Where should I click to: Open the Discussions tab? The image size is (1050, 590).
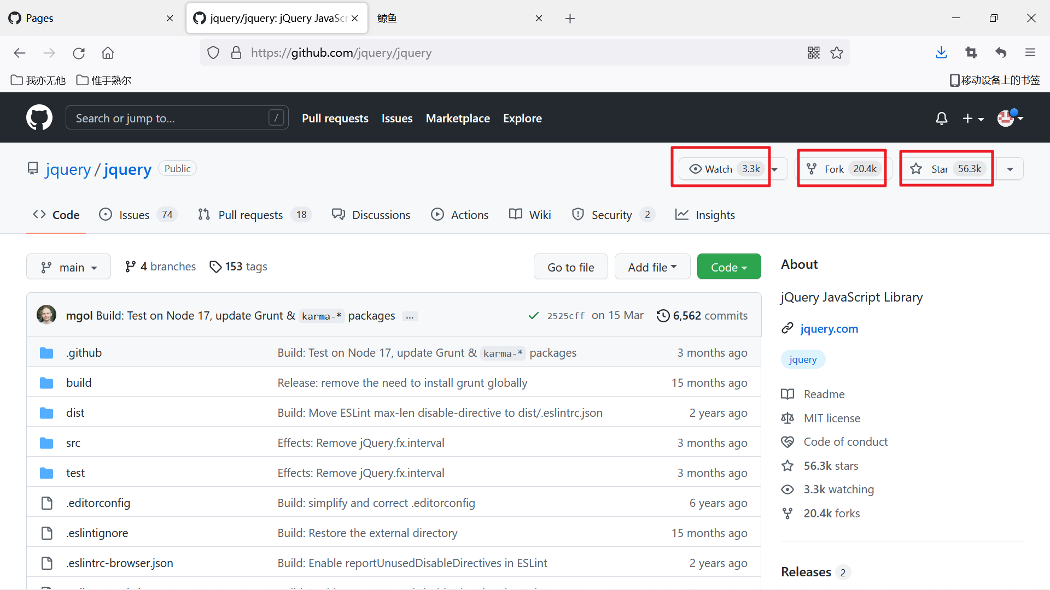(371, 215)
